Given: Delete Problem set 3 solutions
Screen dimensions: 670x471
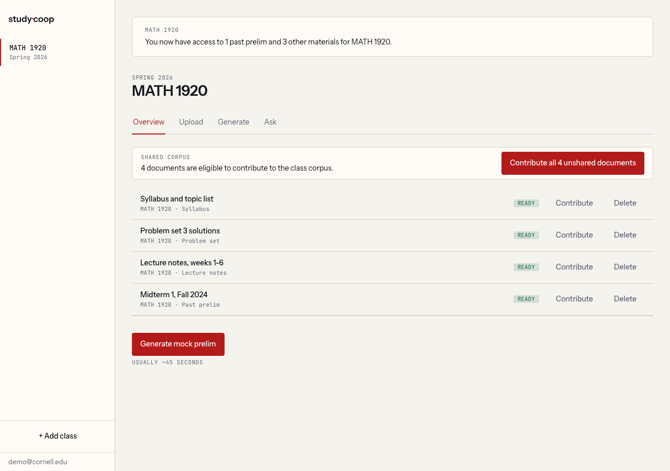Looking at the screenshot, I should (625, 235).
